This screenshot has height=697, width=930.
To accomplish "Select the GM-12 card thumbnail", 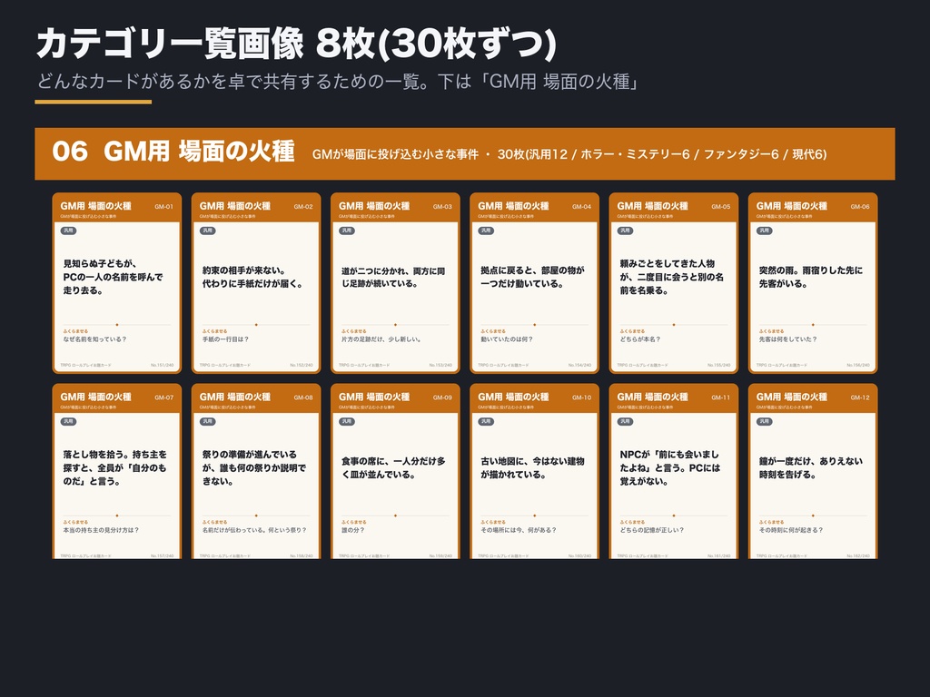I will 813,471.
